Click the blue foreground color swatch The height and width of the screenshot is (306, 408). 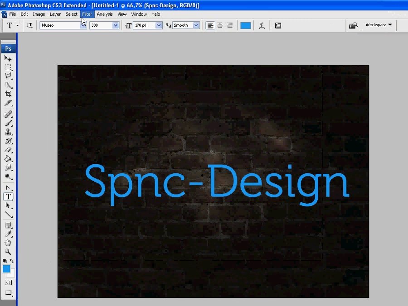click(x=6, y=269)
